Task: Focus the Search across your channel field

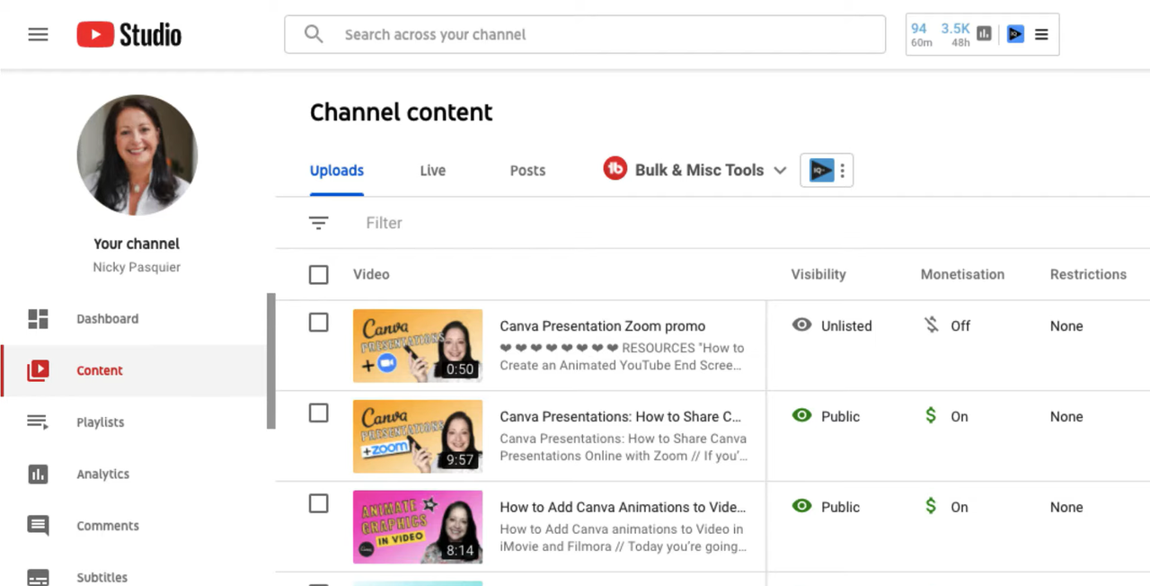Action: coord(585,34)
